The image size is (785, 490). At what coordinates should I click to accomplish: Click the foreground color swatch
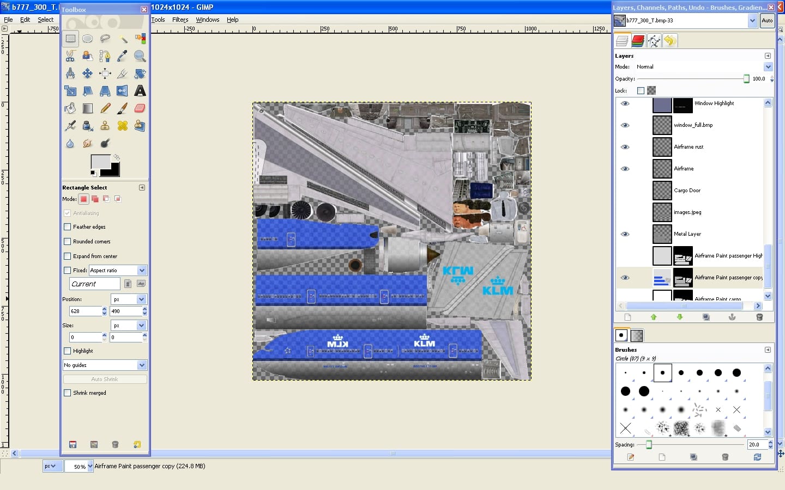pyautogui.click(x=100, y=162)
